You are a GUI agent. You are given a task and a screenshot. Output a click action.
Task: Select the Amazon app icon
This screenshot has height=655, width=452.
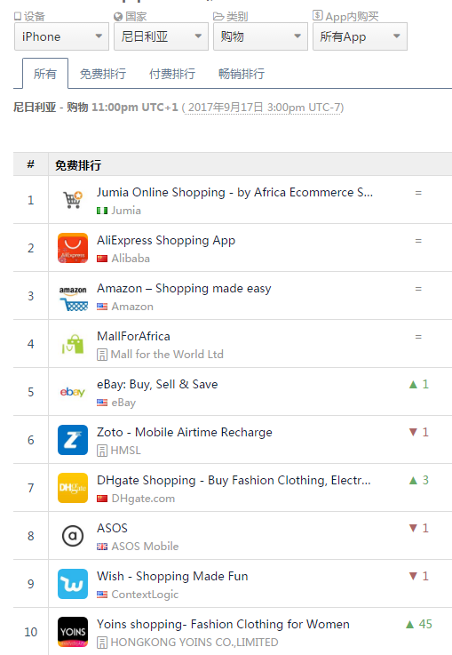(73, 296)
